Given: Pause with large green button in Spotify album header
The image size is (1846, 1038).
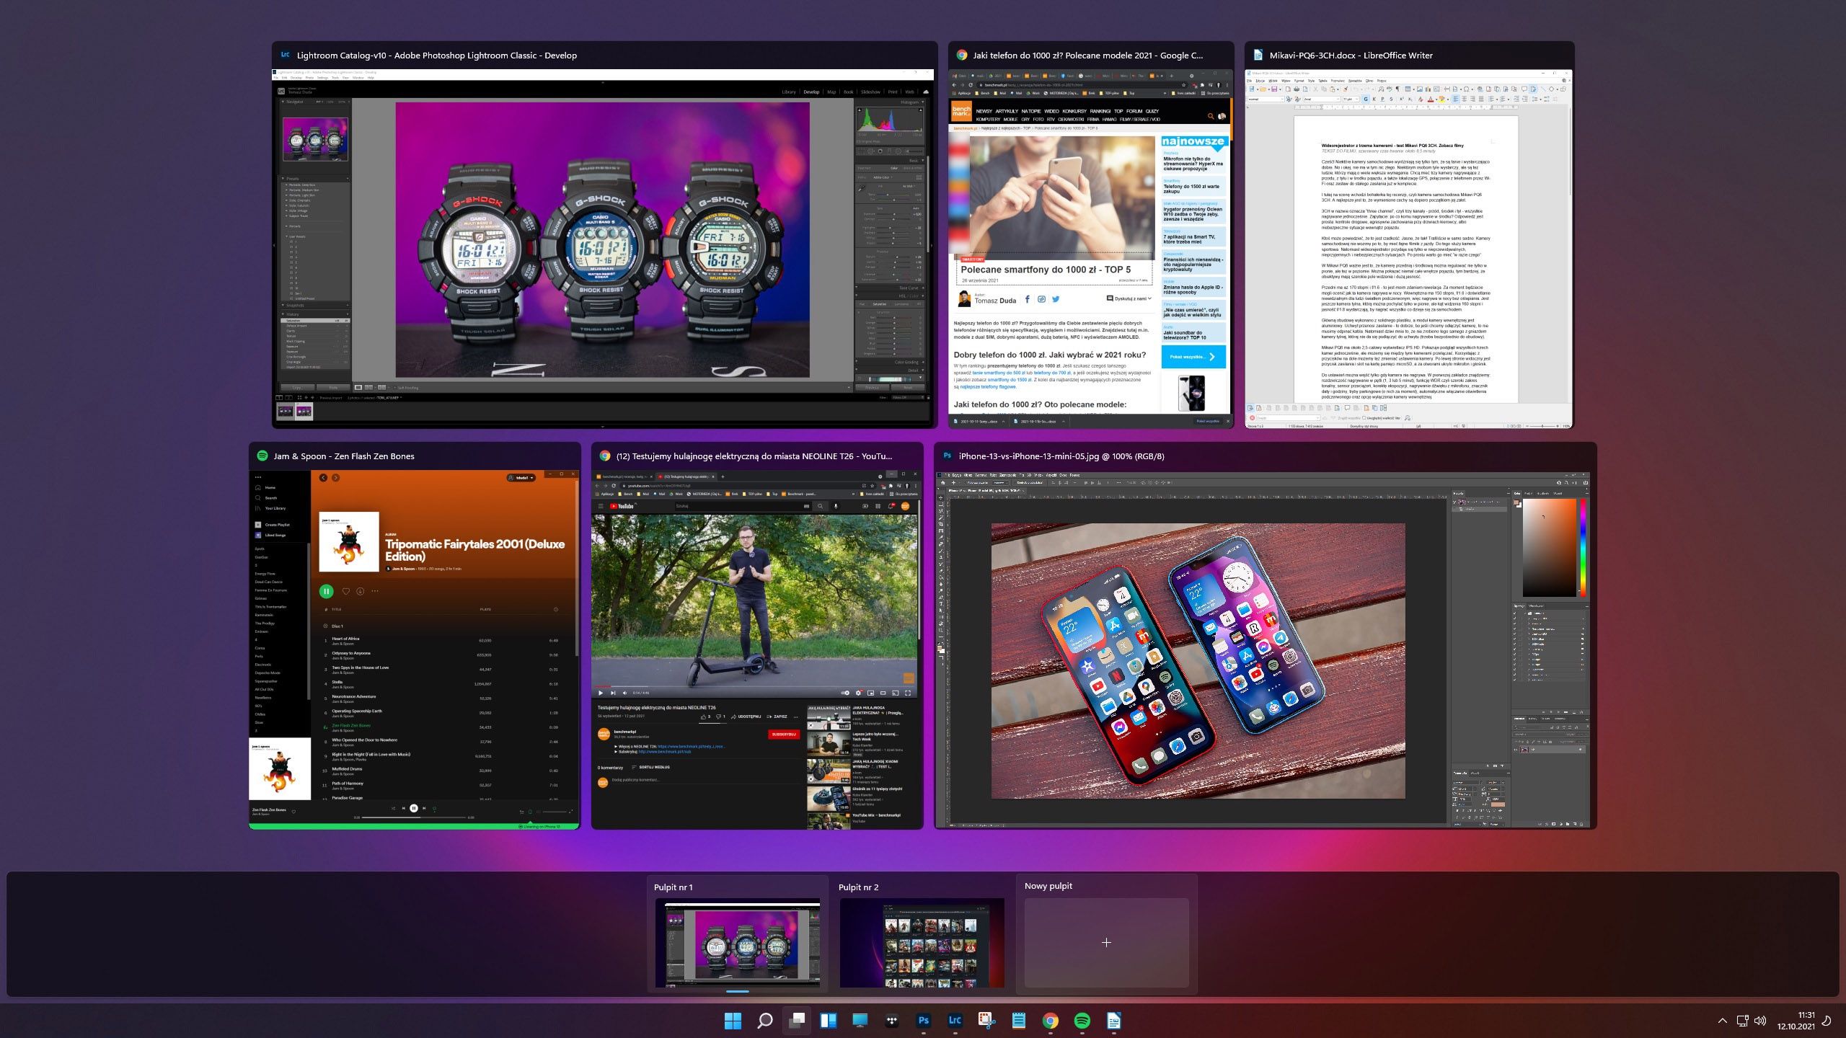Looking at the screenshot, I should click(x=326, y=591).
